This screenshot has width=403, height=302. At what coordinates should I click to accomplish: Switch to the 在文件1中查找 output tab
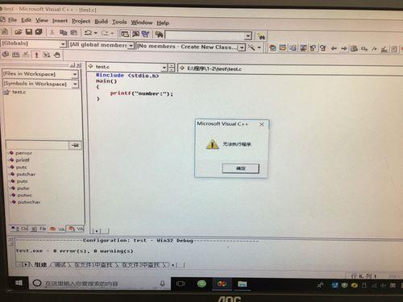tap(93, 265)
